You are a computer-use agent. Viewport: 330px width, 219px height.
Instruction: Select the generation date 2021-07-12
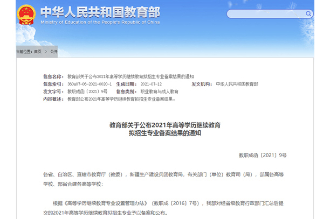(x=151, y=84)
